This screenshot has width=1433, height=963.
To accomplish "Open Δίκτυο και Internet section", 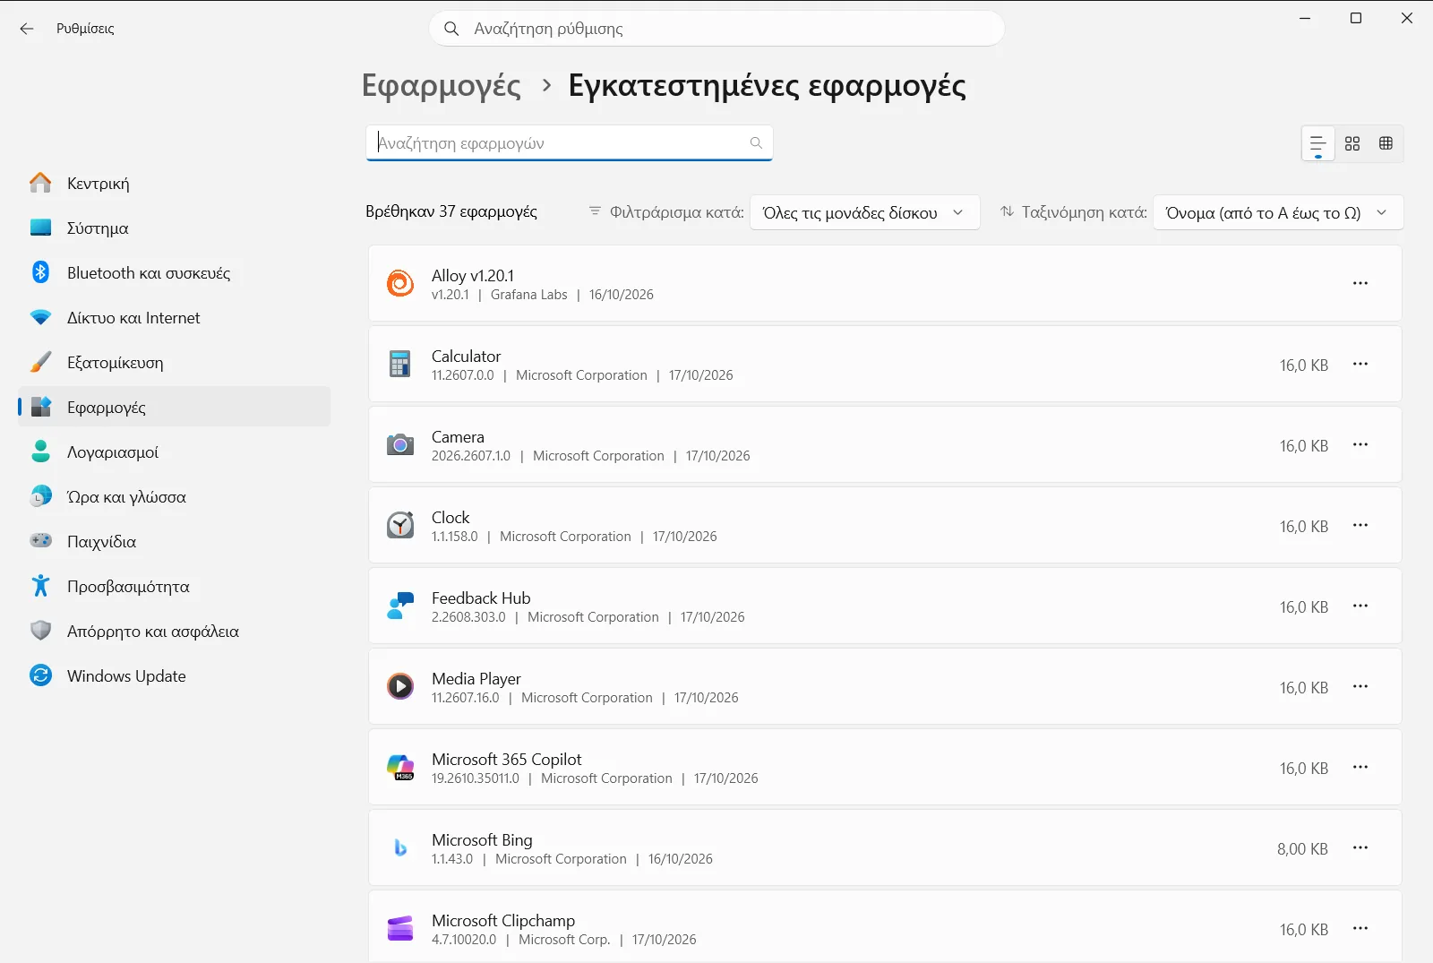I will point(175,317).
